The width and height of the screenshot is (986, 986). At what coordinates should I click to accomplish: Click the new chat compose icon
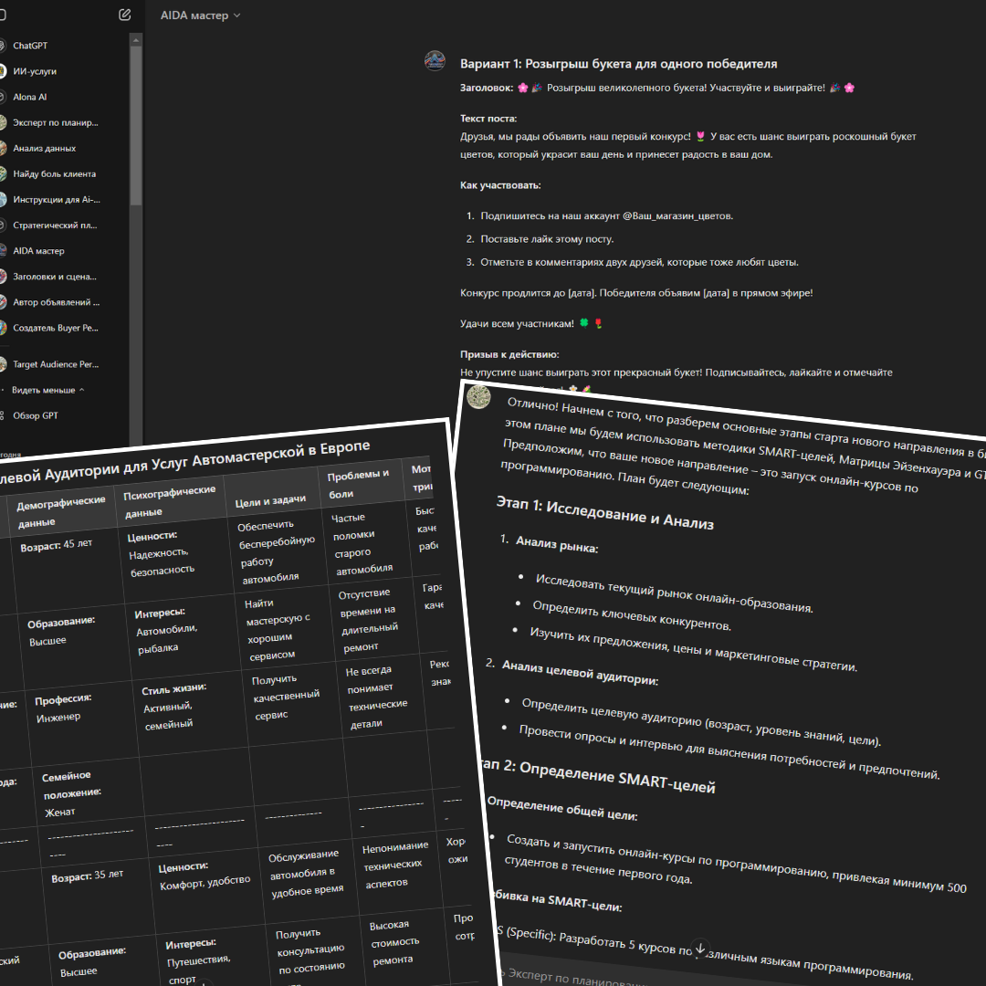(124, 16)
